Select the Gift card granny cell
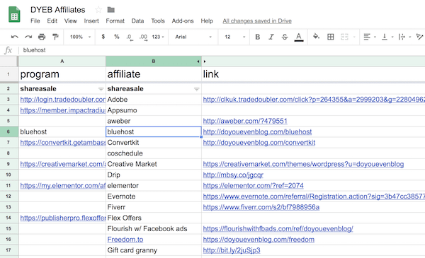Viewport: 425px width, 258px height. point(154,250)
